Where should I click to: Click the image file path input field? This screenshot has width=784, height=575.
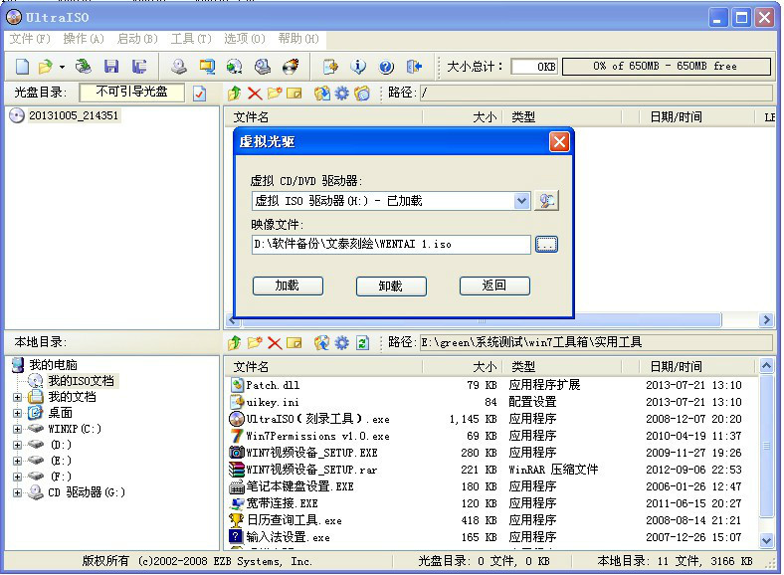point(391,245)
